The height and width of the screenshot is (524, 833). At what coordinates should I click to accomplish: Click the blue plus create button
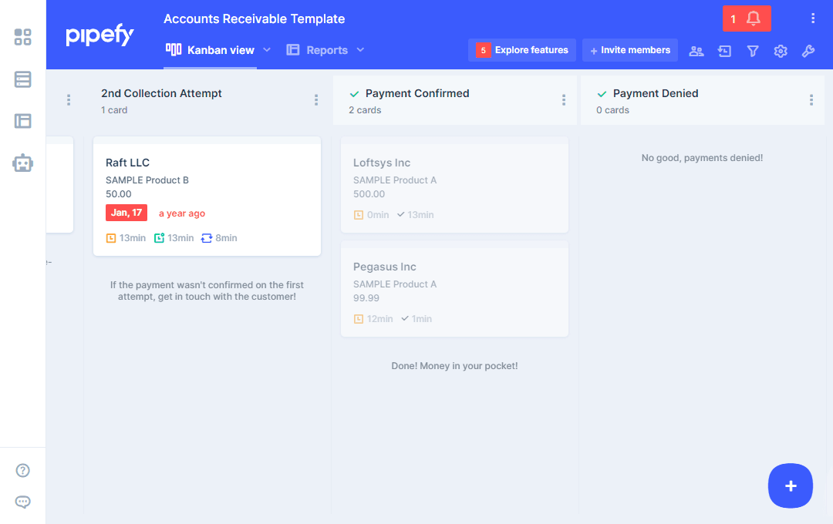(790, 485)
